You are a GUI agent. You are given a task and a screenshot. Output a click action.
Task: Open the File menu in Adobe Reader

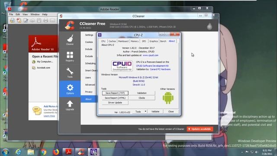(11, 14)
